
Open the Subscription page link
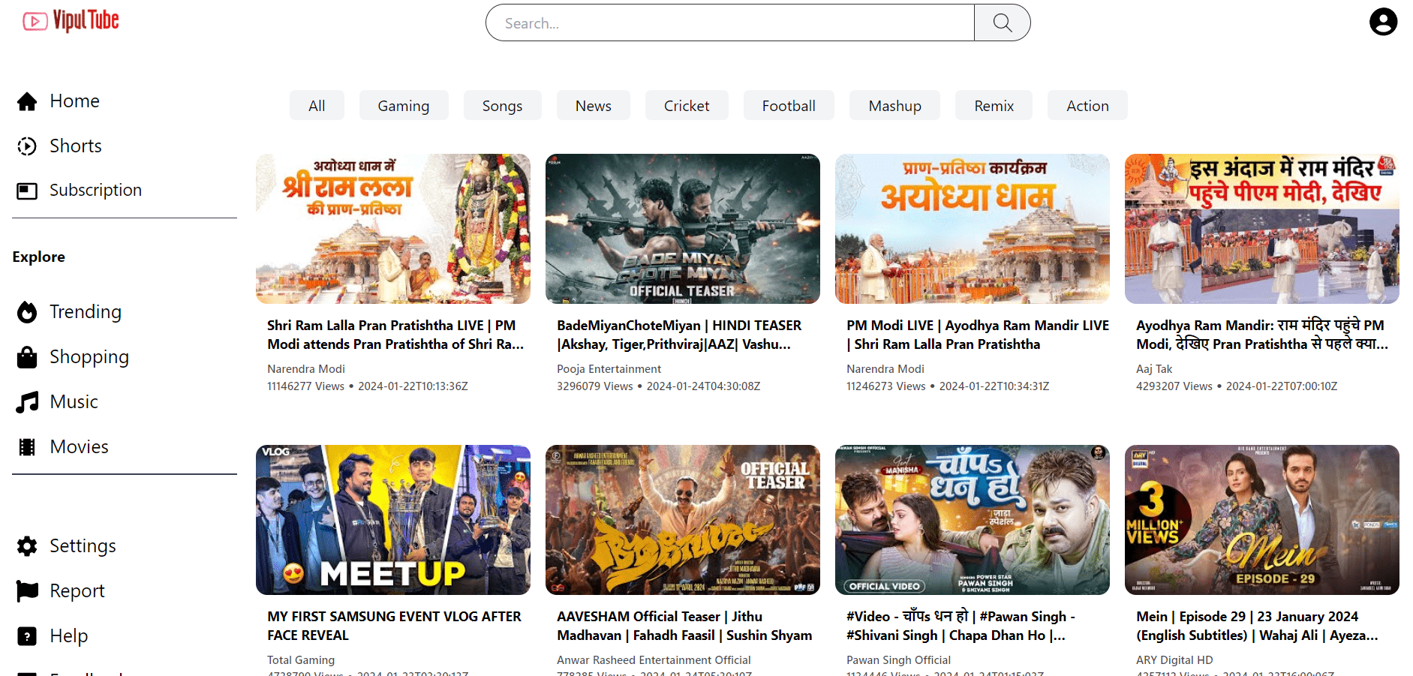[x=95, y=191]
